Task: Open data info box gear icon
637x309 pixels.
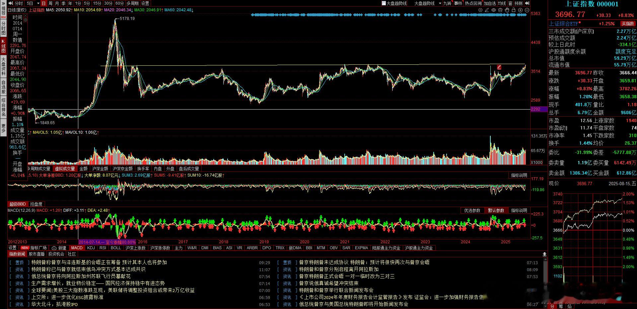Action: click(x=26, y=20)
